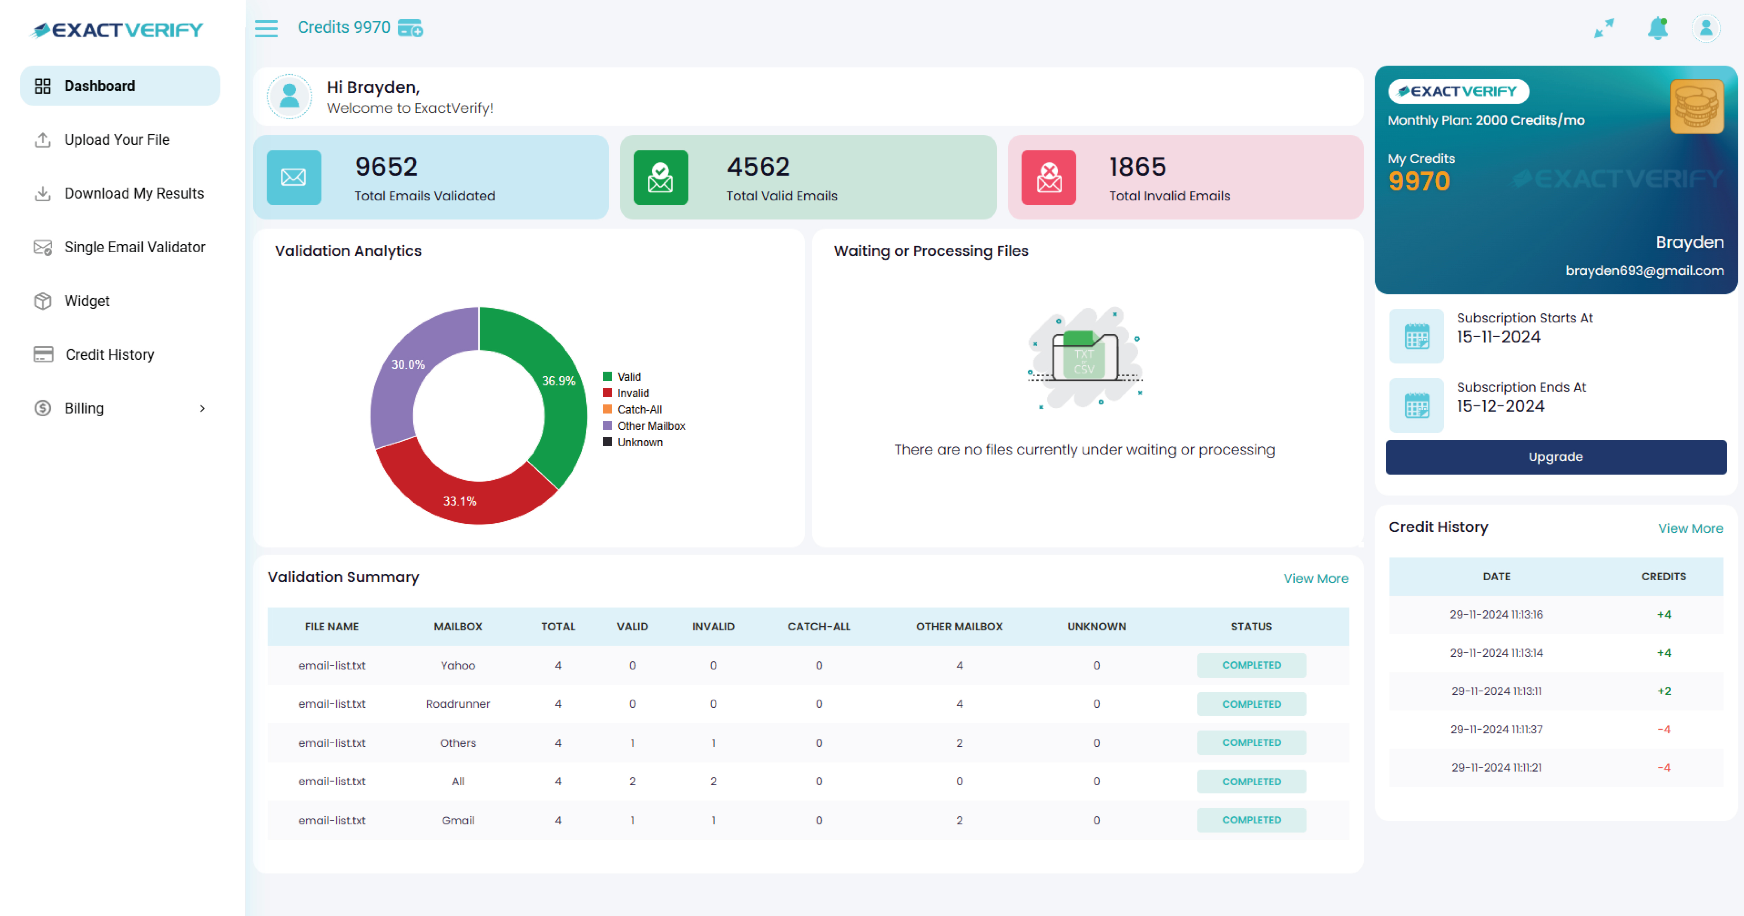Click the fullscreen expand arrows icon
The image size is (1744, 916).
(1604, 28)
